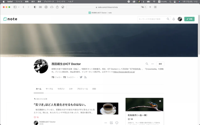200x125 pixels.
Task: Open the three-dot menu beside 設定
Action: click(x=153, y=64)
